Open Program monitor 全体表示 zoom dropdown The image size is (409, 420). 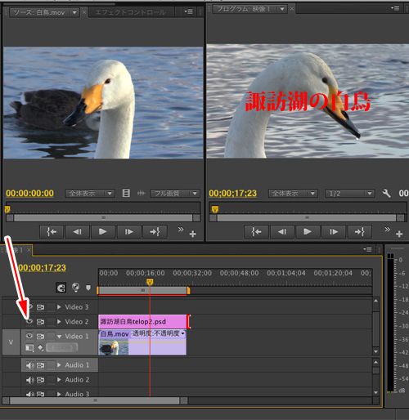pyautogui.click(x=293, y=194)
